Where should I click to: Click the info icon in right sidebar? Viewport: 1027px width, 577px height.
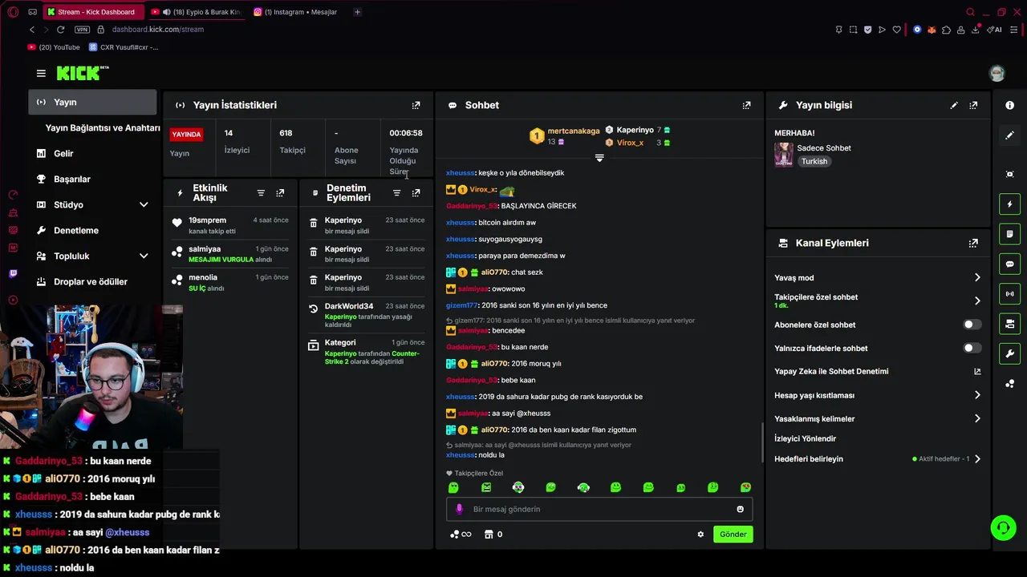1009,106
